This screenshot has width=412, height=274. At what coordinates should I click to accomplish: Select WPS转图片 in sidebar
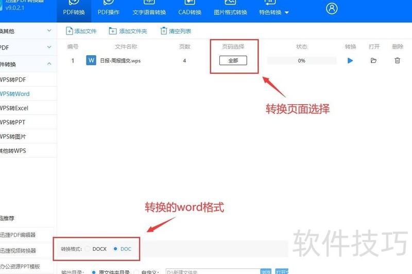point(28,136)
